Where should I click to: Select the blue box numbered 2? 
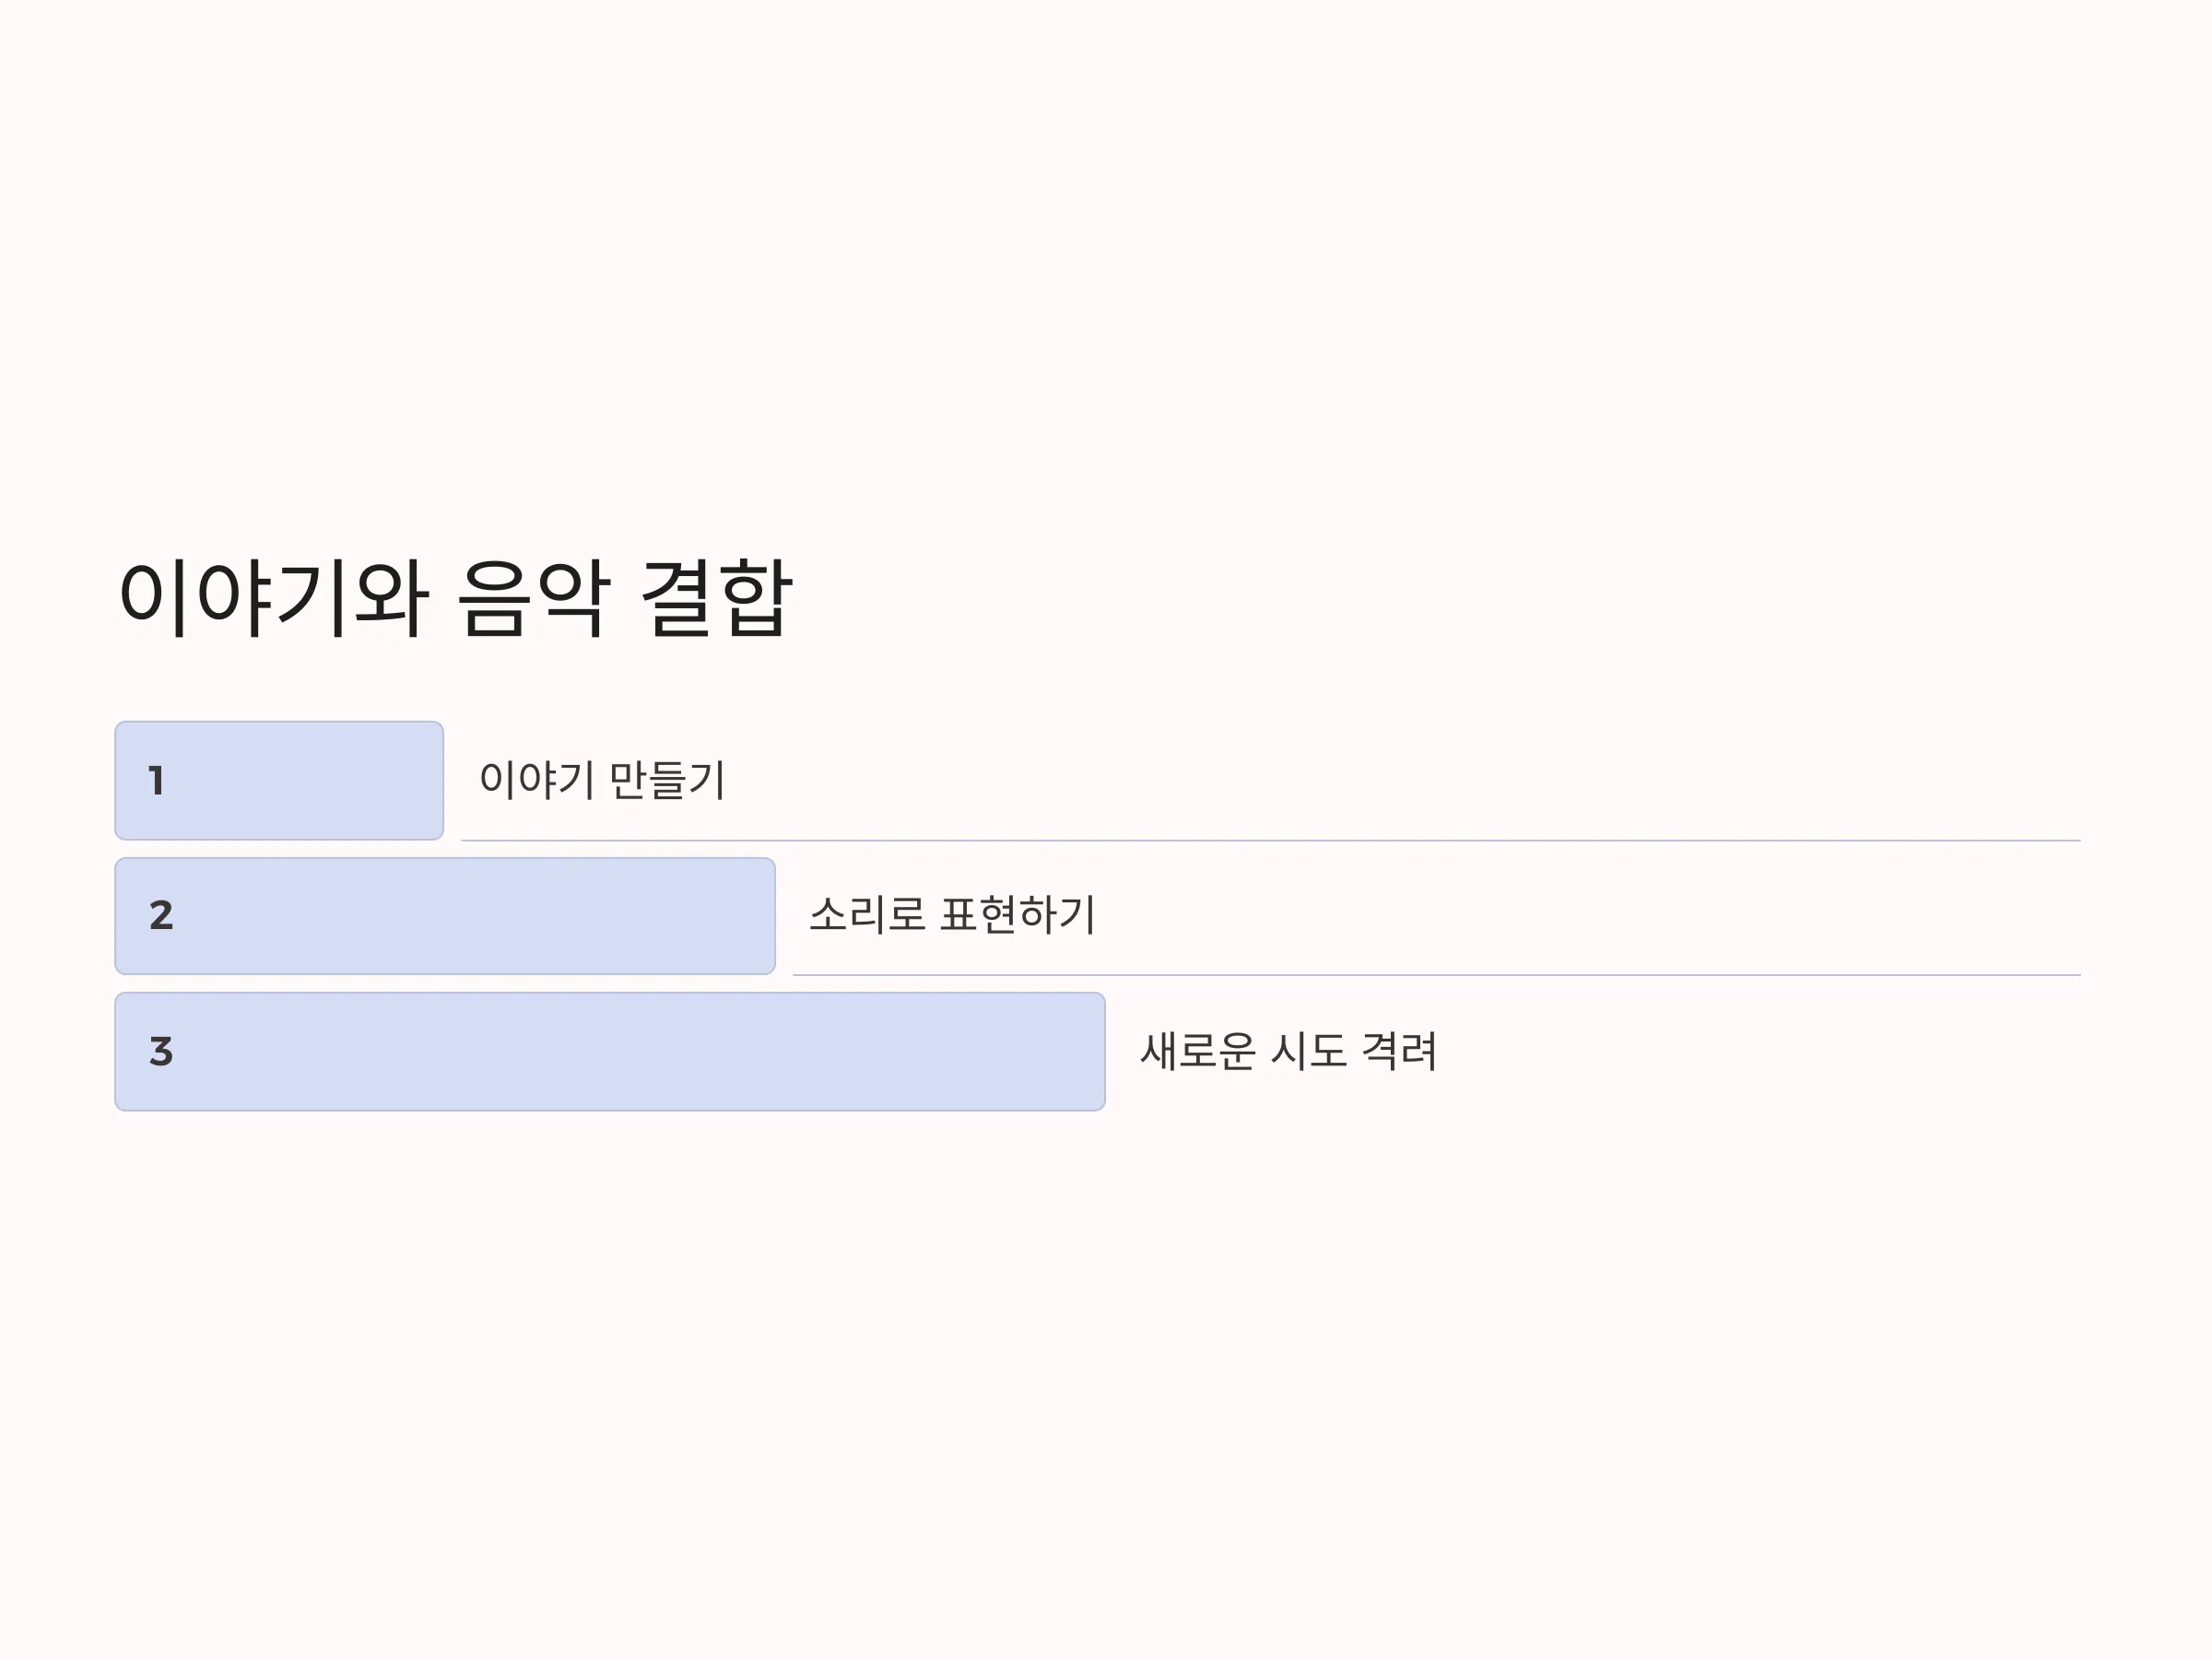445,916
